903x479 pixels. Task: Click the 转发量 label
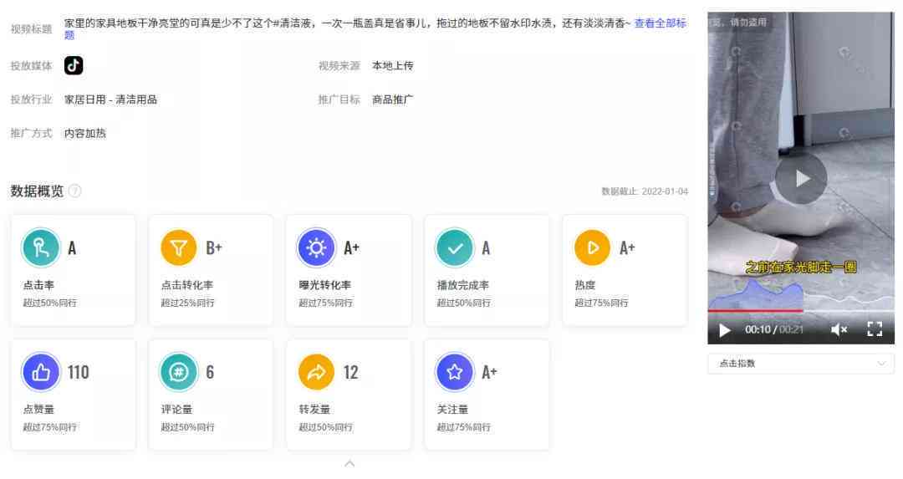pos(314,410)
